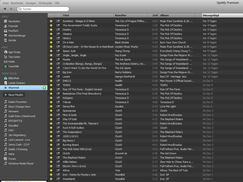Image resolution: width=243 pixels, height=182 pixels.
Task: Open the Datei menu
Action: [5, 3]
